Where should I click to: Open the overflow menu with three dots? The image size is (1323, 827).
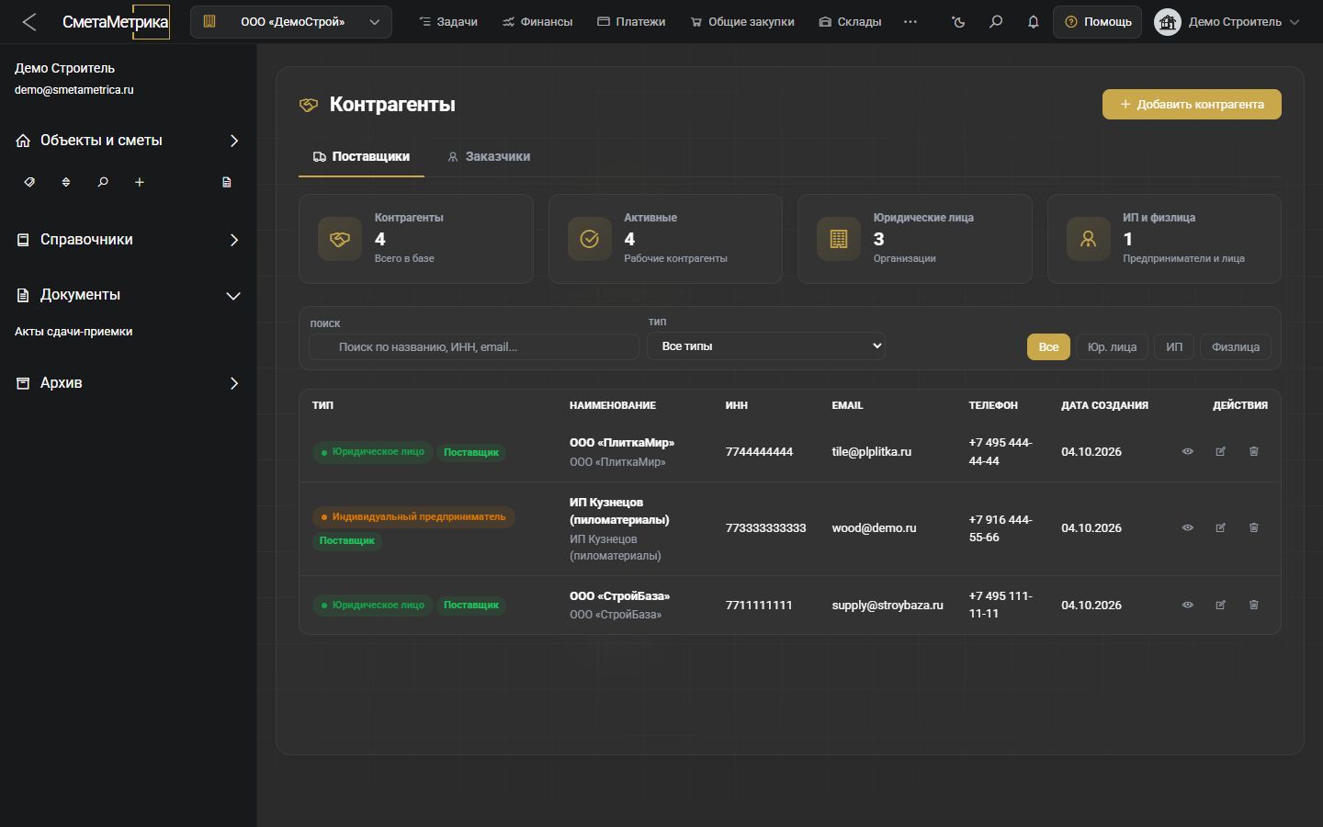[x=910, y=22]
